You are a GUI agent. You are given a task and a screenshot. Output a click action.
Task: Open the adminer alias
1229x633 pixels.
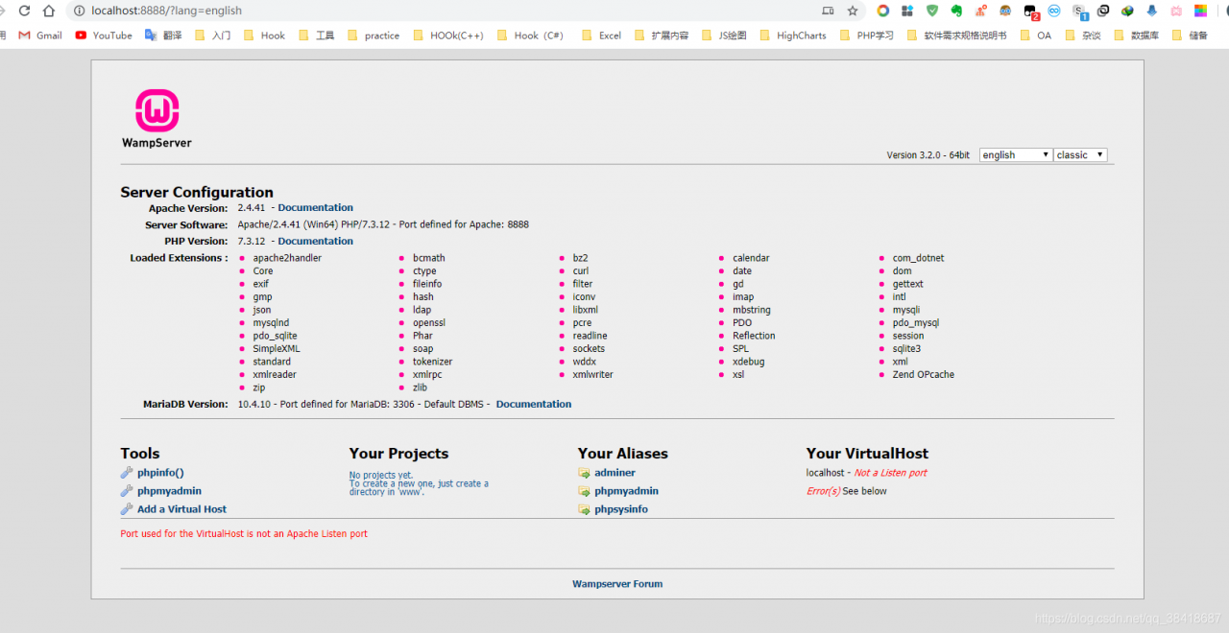pyautogui.click(x=614, y=473)
